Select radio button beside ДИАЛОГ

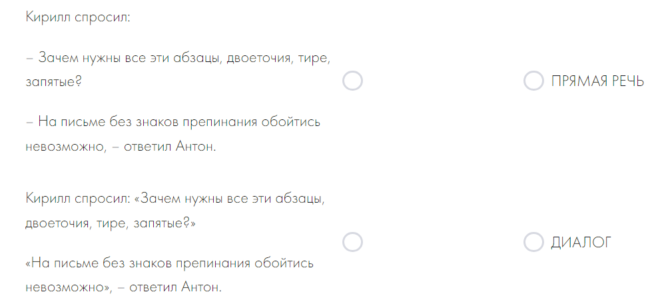(533, 242)
